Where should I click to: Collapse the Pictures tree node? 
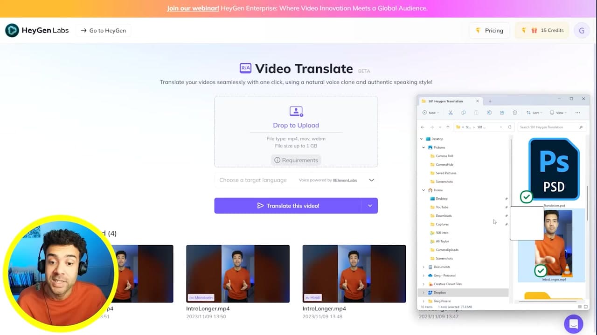click(423, 147)
